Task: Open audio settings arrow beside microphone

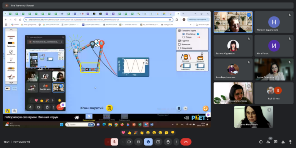Action: pos(108,142)
